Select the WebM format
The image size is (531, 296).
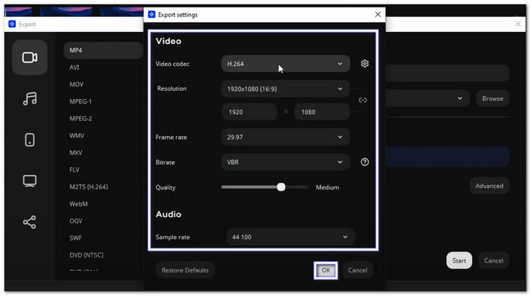click(x=78, y=204)
